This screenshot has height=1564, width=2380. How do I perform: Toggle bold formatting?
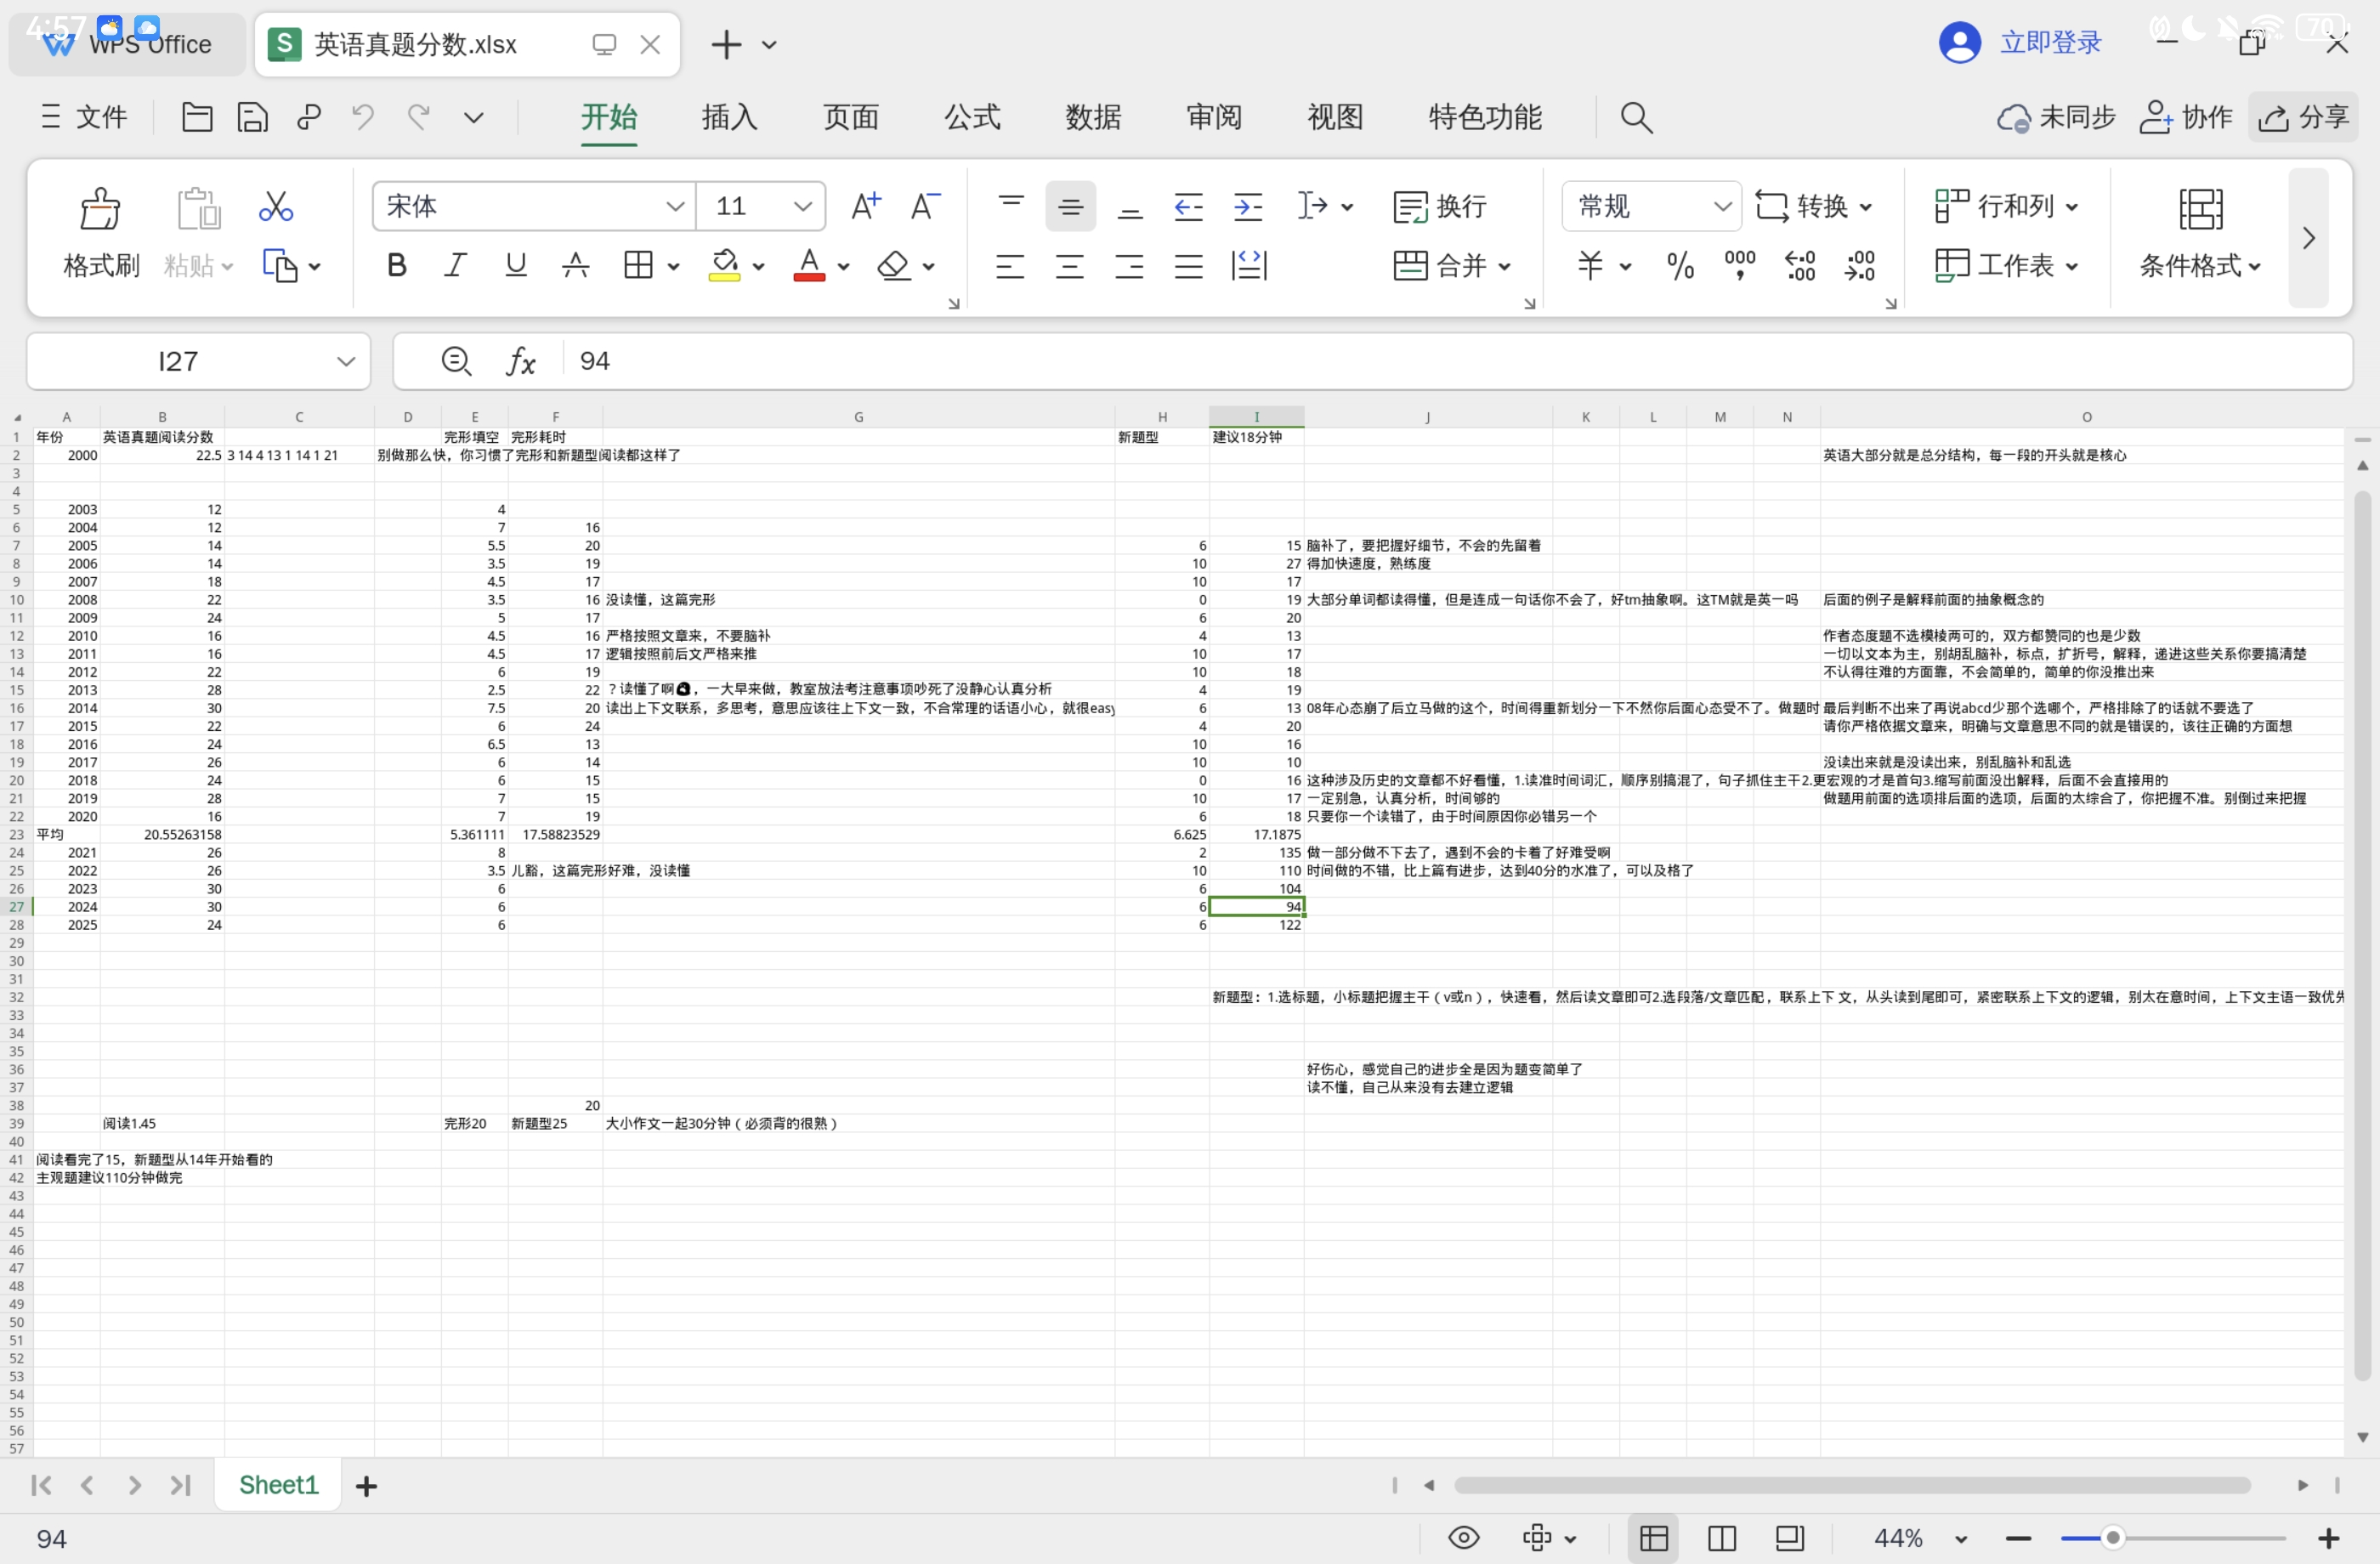pos(396,265)
